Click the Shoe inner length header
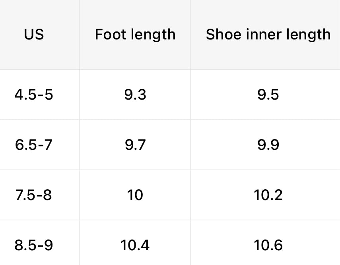340x265 pixels. click(x=268, y=35)
